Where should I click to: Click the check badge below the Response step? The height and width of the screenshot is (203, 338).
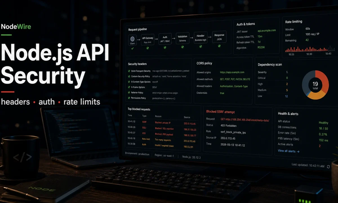click(219, 46)
